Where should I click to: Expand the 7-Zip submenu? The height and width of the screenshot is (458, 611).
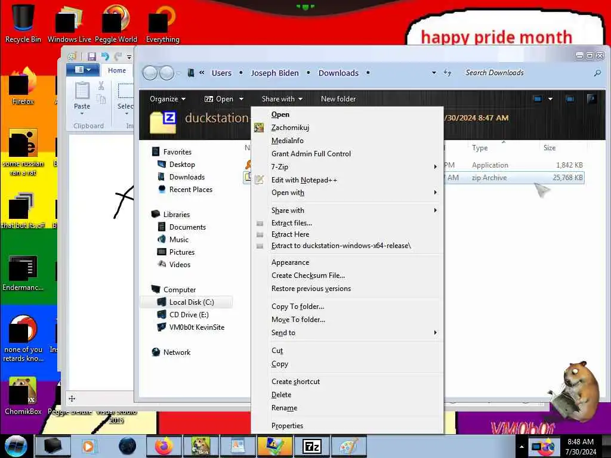click(x=347, y=167)
